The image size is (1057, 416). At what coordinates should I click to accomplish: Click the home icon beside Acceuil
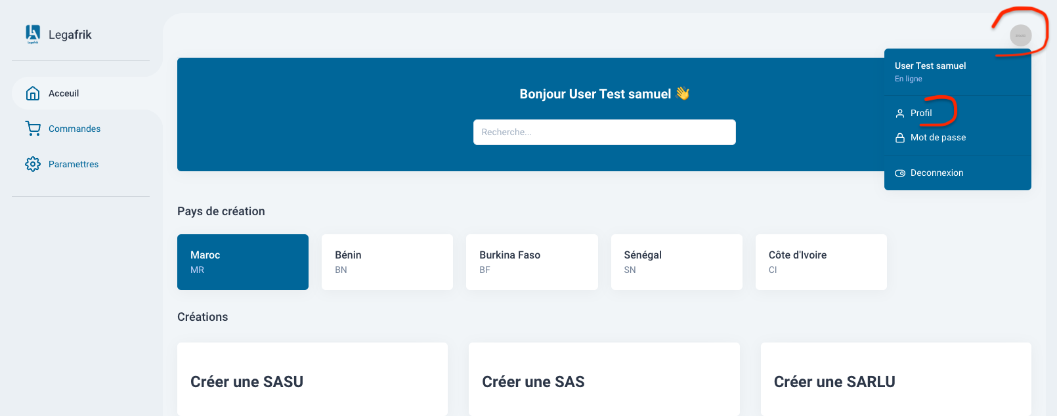click(x=33, y=93)
